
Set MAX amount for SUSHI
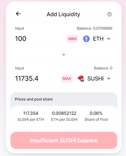pyautogui.click(x=67, y=79)
